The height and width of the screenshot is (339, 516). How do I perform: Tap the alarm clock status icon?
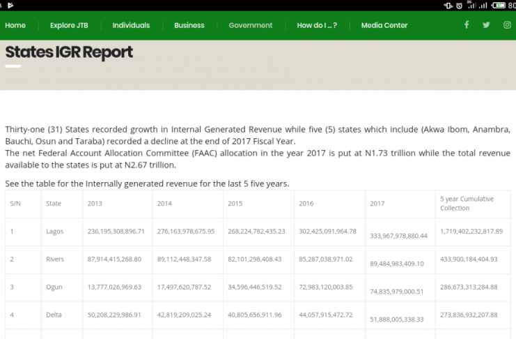click(x=460, y=5)
